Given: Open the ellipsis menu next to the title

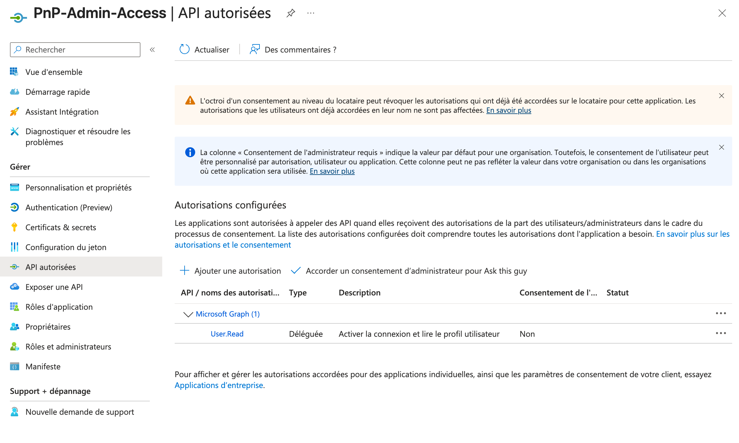Looking at the screenshot, I should click(x=310, y=13).
